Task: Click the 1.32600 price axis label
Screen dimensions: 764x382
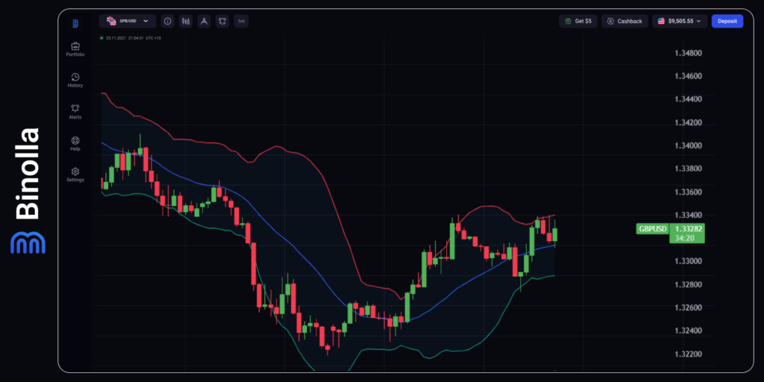Action: point(688,307)
